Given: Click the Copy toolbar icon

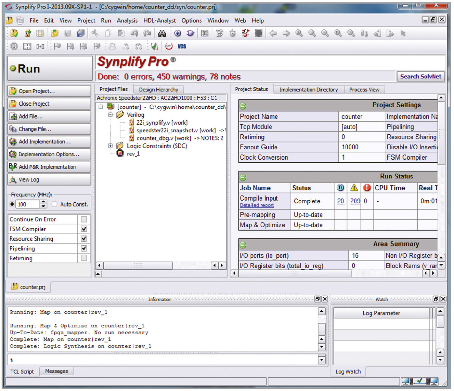Looking at the screenshot, I should 108,33.
